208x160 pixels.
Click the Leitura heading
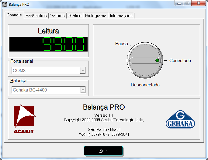pos(48,31)
